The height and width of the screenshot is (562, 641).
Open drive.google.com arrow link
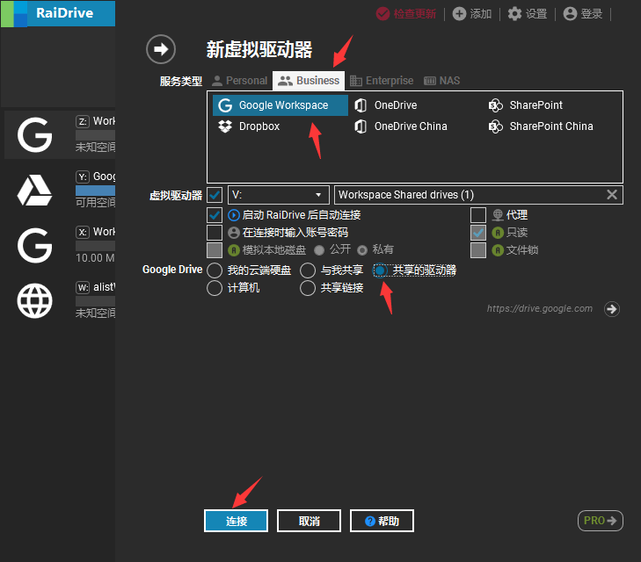(x=612, y=309)
